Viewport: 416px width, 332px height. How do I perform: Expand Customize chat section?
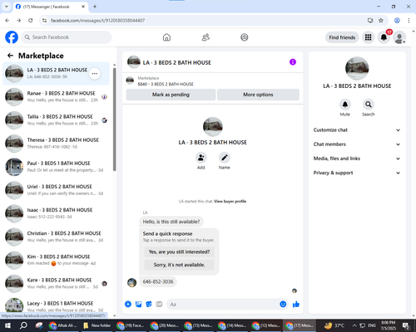click(357, 130)
